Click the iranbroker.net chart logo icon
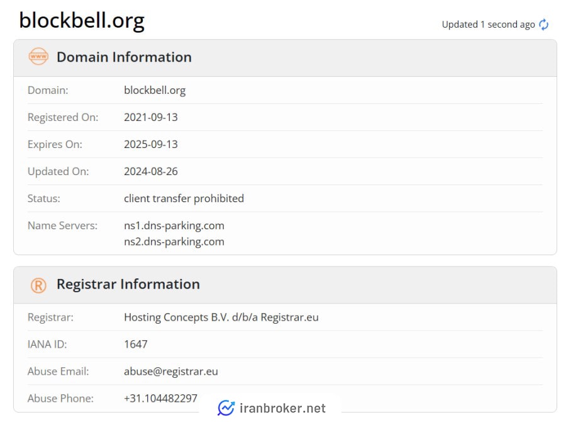The image size is (566, 422). [226, 408]
